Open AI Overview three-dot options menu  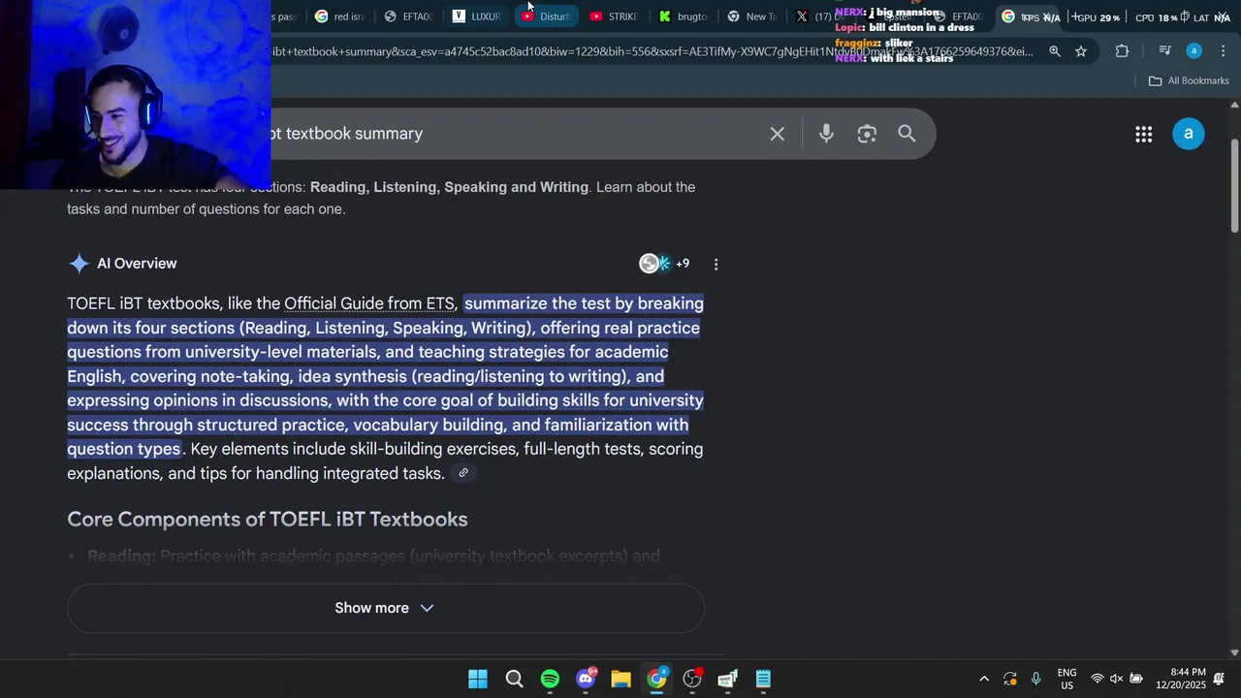pyautogui.click(x=716, y=264)
